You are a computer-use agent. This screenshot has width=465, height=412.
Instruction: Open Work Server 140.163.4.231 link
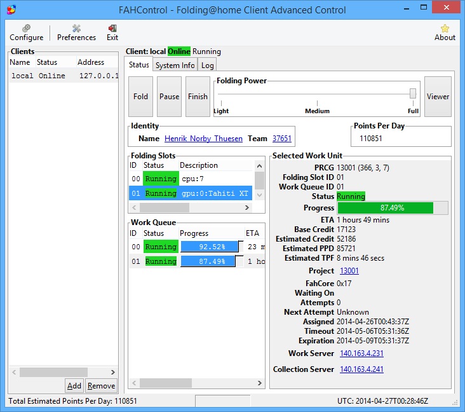(x=361, y=354)
